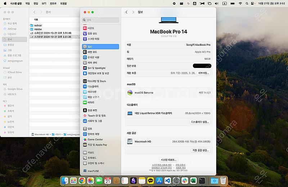
Task: Click the 저장 공간 설정... button
Action: [201, 150]
